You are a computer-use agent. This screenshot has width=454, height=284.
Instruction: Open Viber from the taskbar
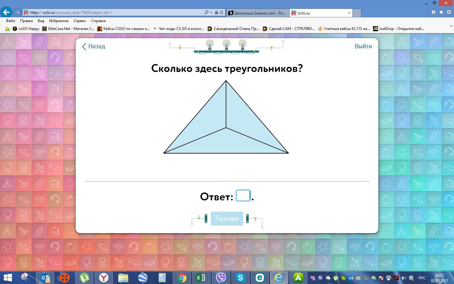pos(221,278)
